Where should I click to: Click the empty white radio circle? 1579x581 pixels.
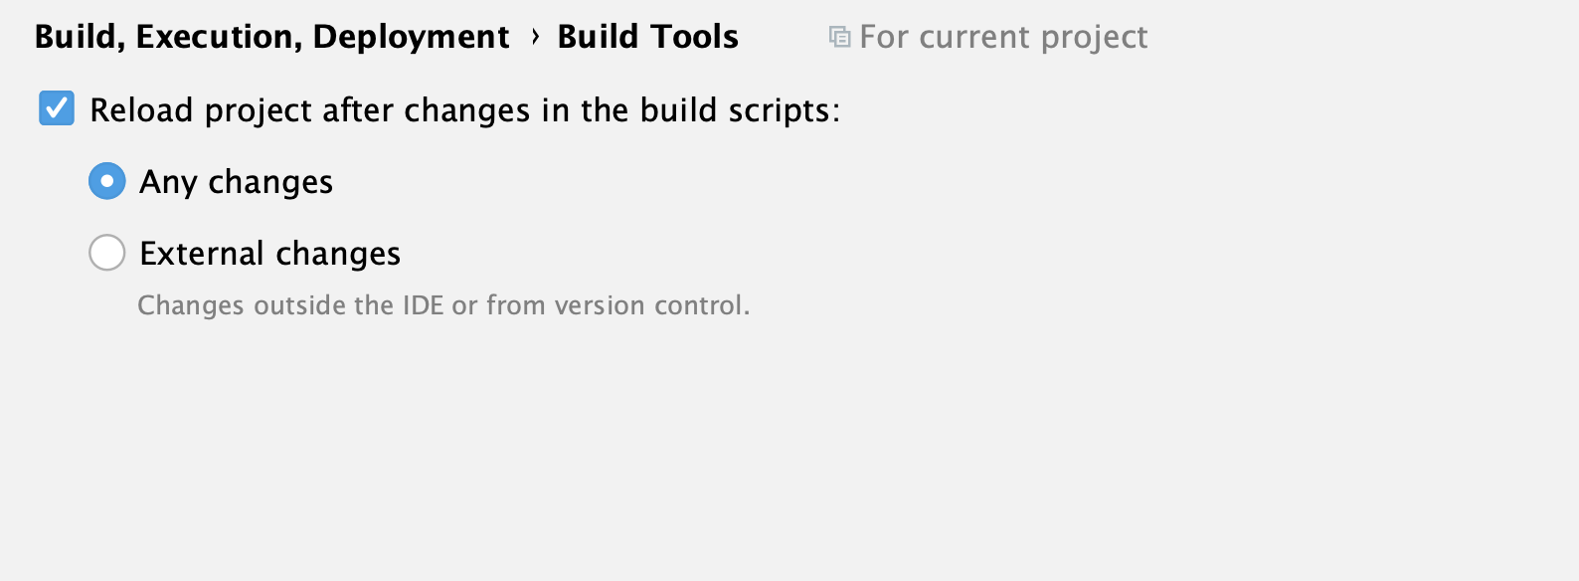pos(107,253)
